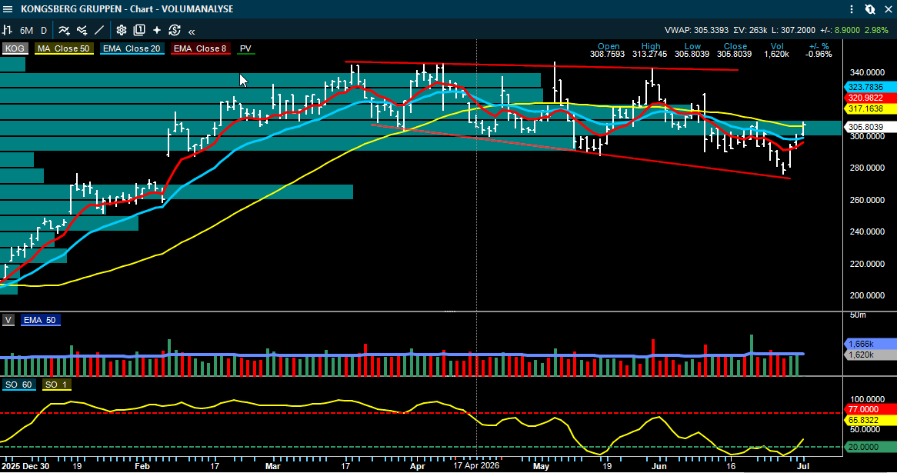Click the 340.0000 price axis label

867,72
